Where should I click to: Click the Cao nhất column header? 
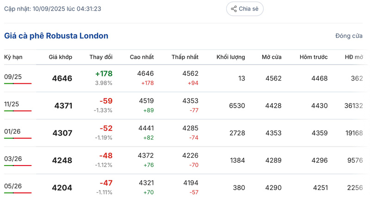pyautogui.click(x=142, y=57)
